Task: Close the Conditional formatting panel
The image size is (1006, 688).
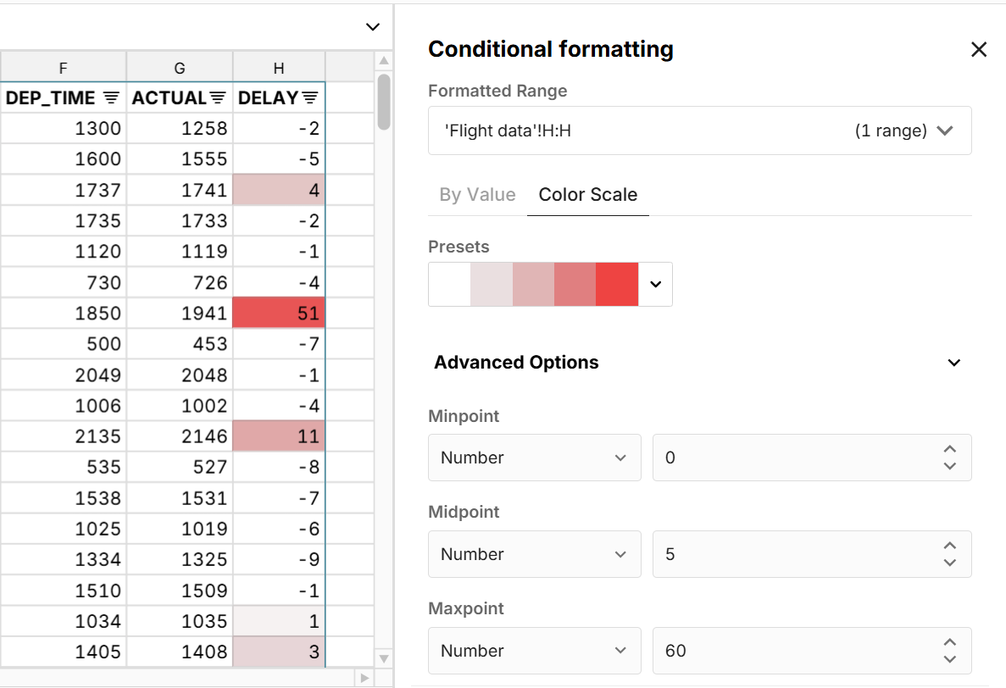Action: [979, 50]
